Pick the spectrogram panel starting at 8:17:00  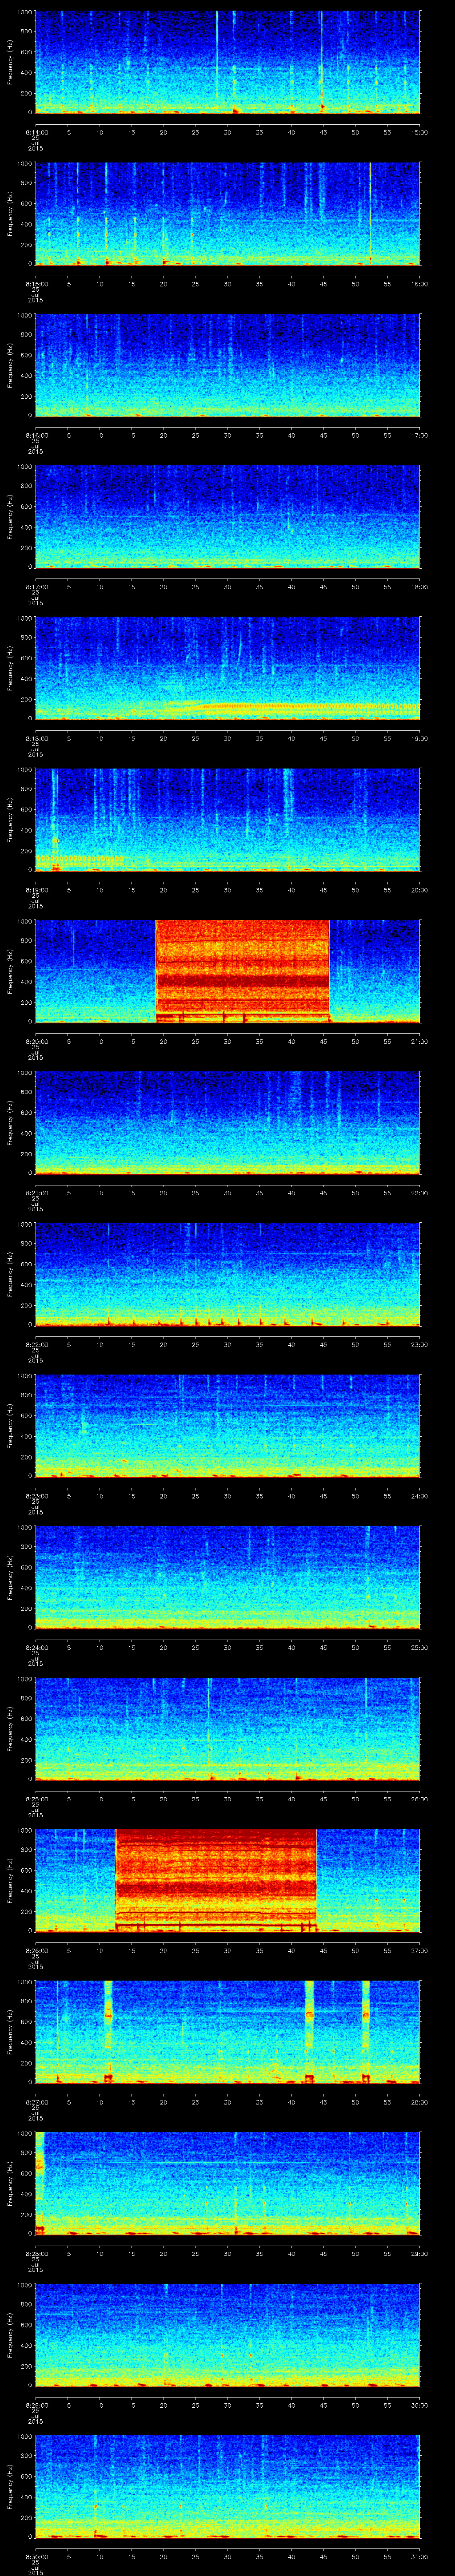(x=228, y=517)
